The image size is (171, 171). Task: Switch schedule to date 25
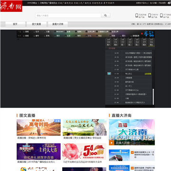point(144,42)
